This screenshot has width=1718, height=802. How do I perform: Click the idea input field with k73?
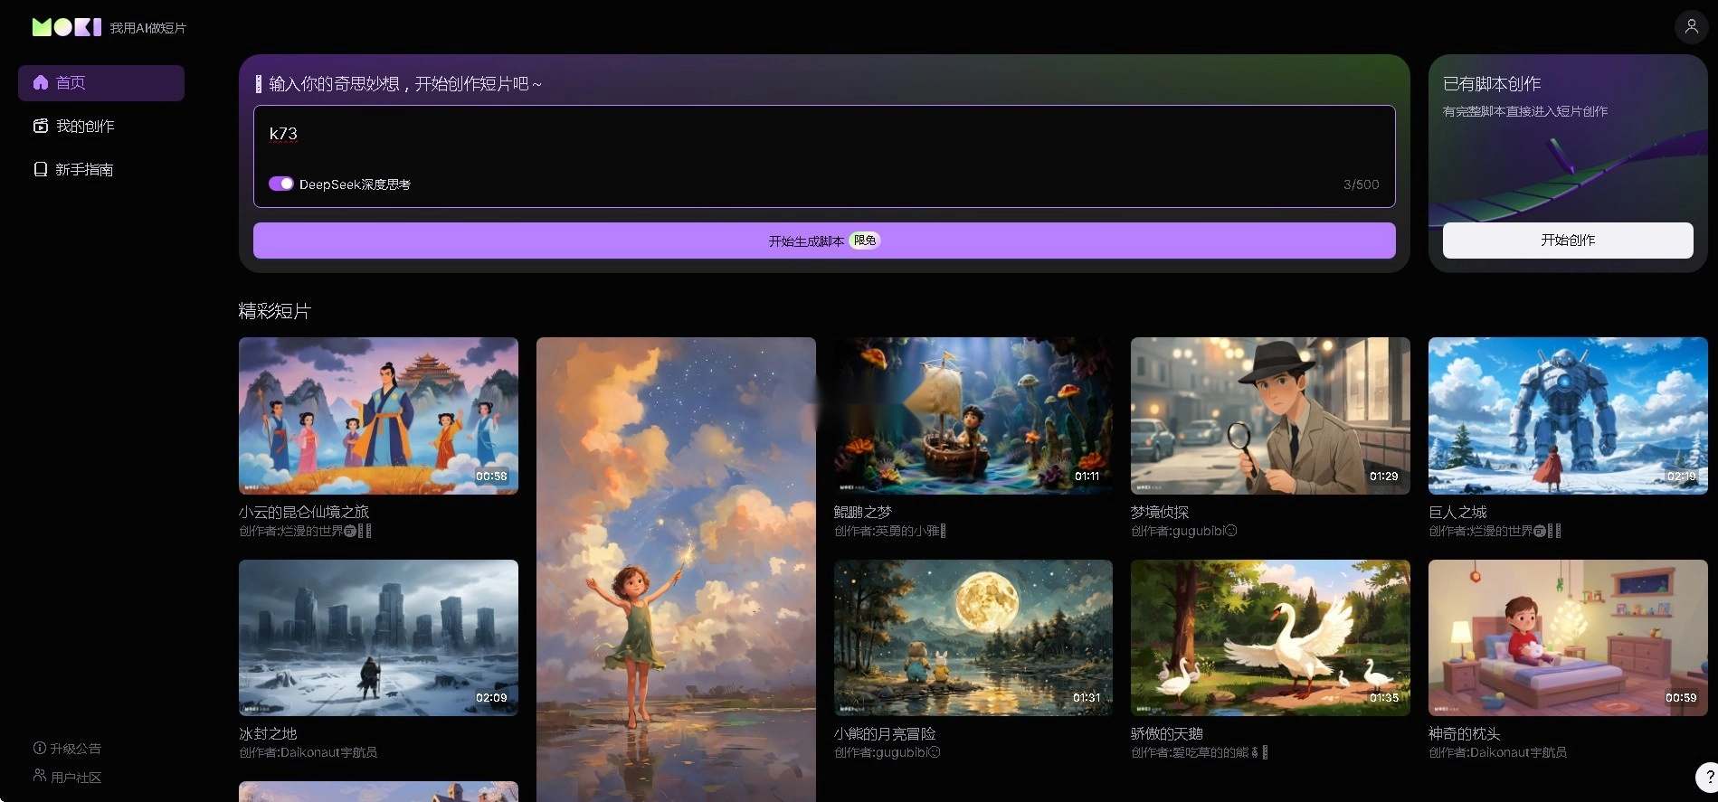click(823, 145)
